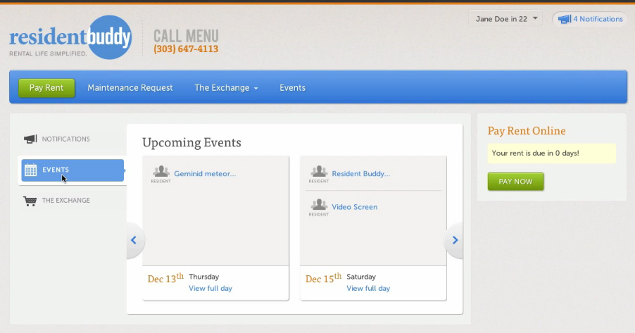Screen dimensions: 635x333
Task: Click the Resident Buddy logo
Action: (x=70, y=38)
